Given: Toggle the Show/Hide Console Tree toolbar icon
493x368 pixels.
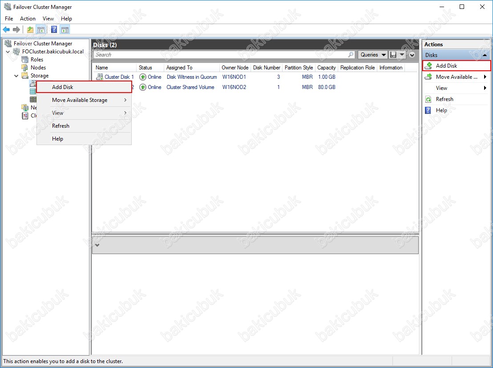Looking at the screenshot, I should pos(40,29).
